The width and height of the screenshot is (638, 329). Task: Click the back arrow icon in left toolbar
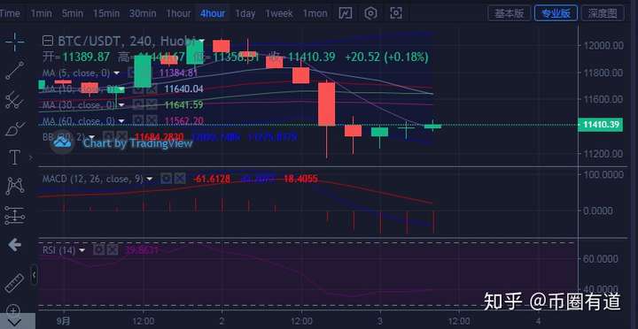(15, 245)
